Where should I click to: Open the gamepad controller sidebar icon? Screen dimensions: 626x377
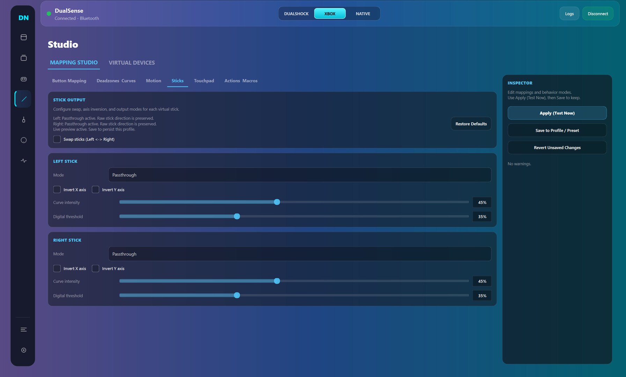(x=23, y=79)
